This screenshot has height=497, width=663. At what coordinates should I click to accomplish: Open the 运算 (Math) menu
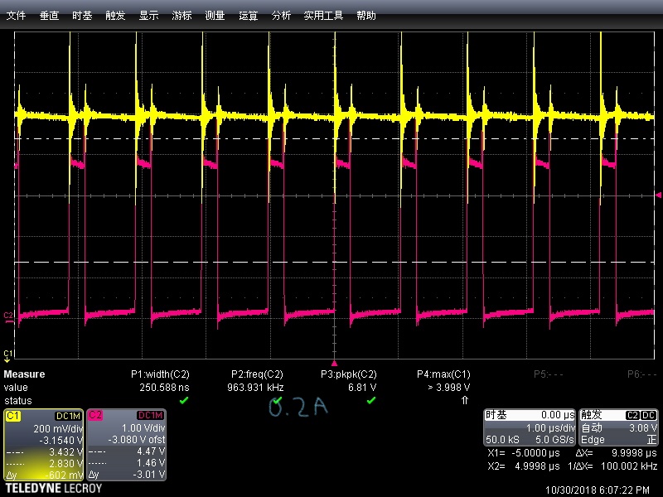(248, 16)
